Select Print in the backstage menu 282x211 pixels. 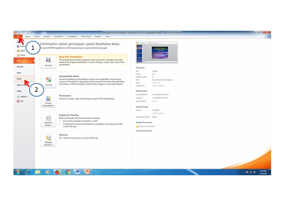(24, 79)
